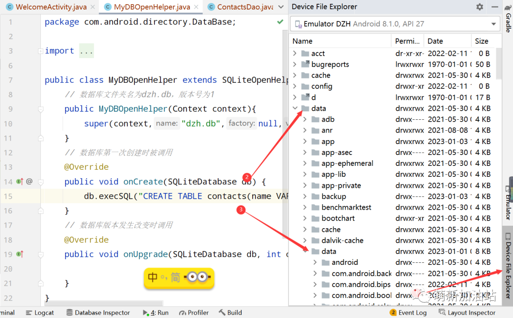This screenshot has height=318, width=513.
Task: Expand the bugreports folder
Action: tap(295, 64)
